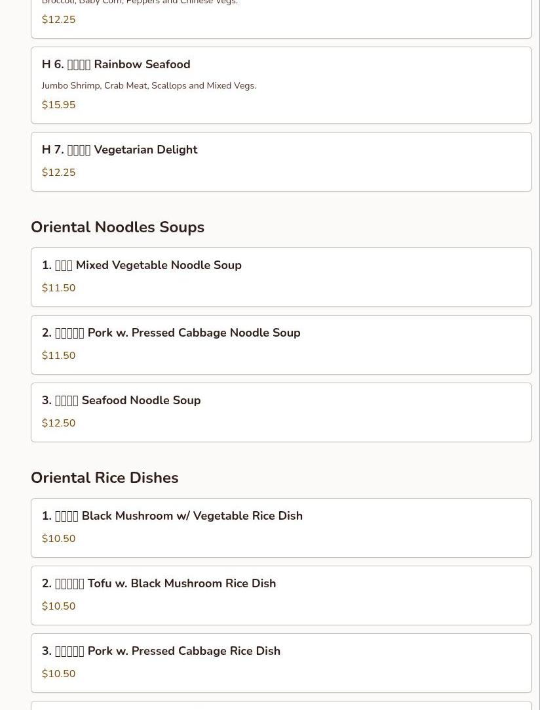Viewport: 553px width, 710px height.
Task: Click the Oriental Noodles Soups heading
Action: [117, 227]
